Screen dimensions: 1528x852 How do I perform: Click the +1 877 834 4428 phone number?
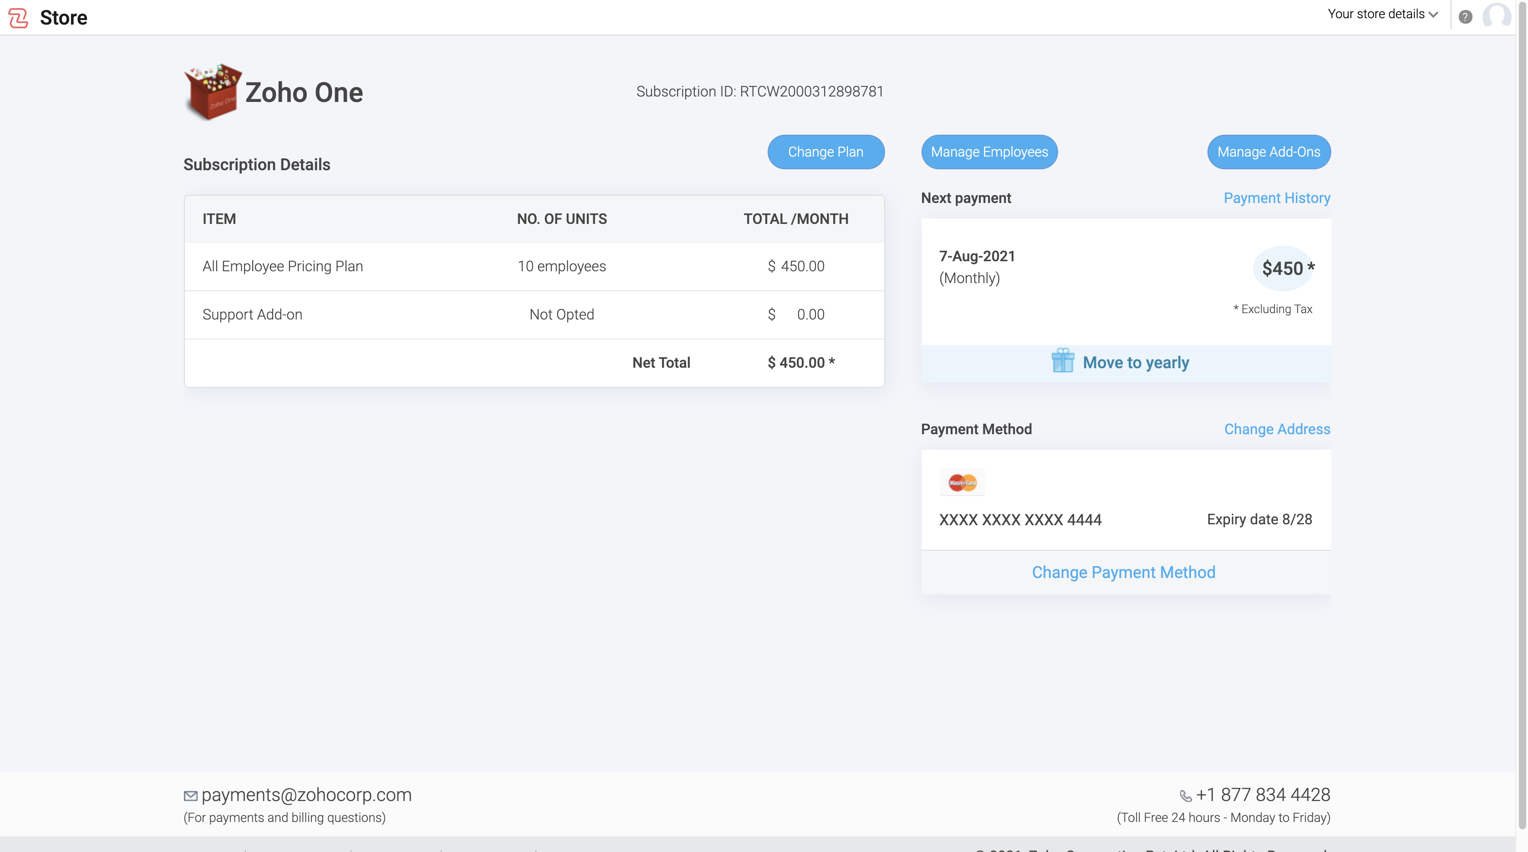click(x=1263, y=795)
